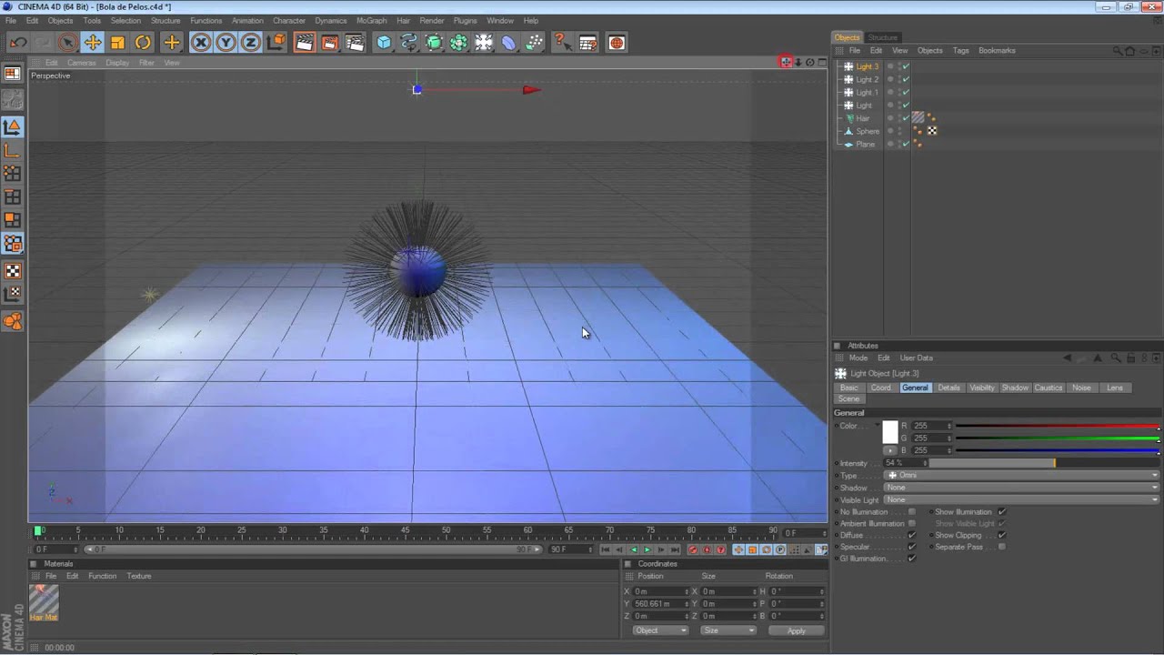The height and width of the screenshot is (655, 1164).
Task: Switch to the Details tab
Action: (948, 388)
